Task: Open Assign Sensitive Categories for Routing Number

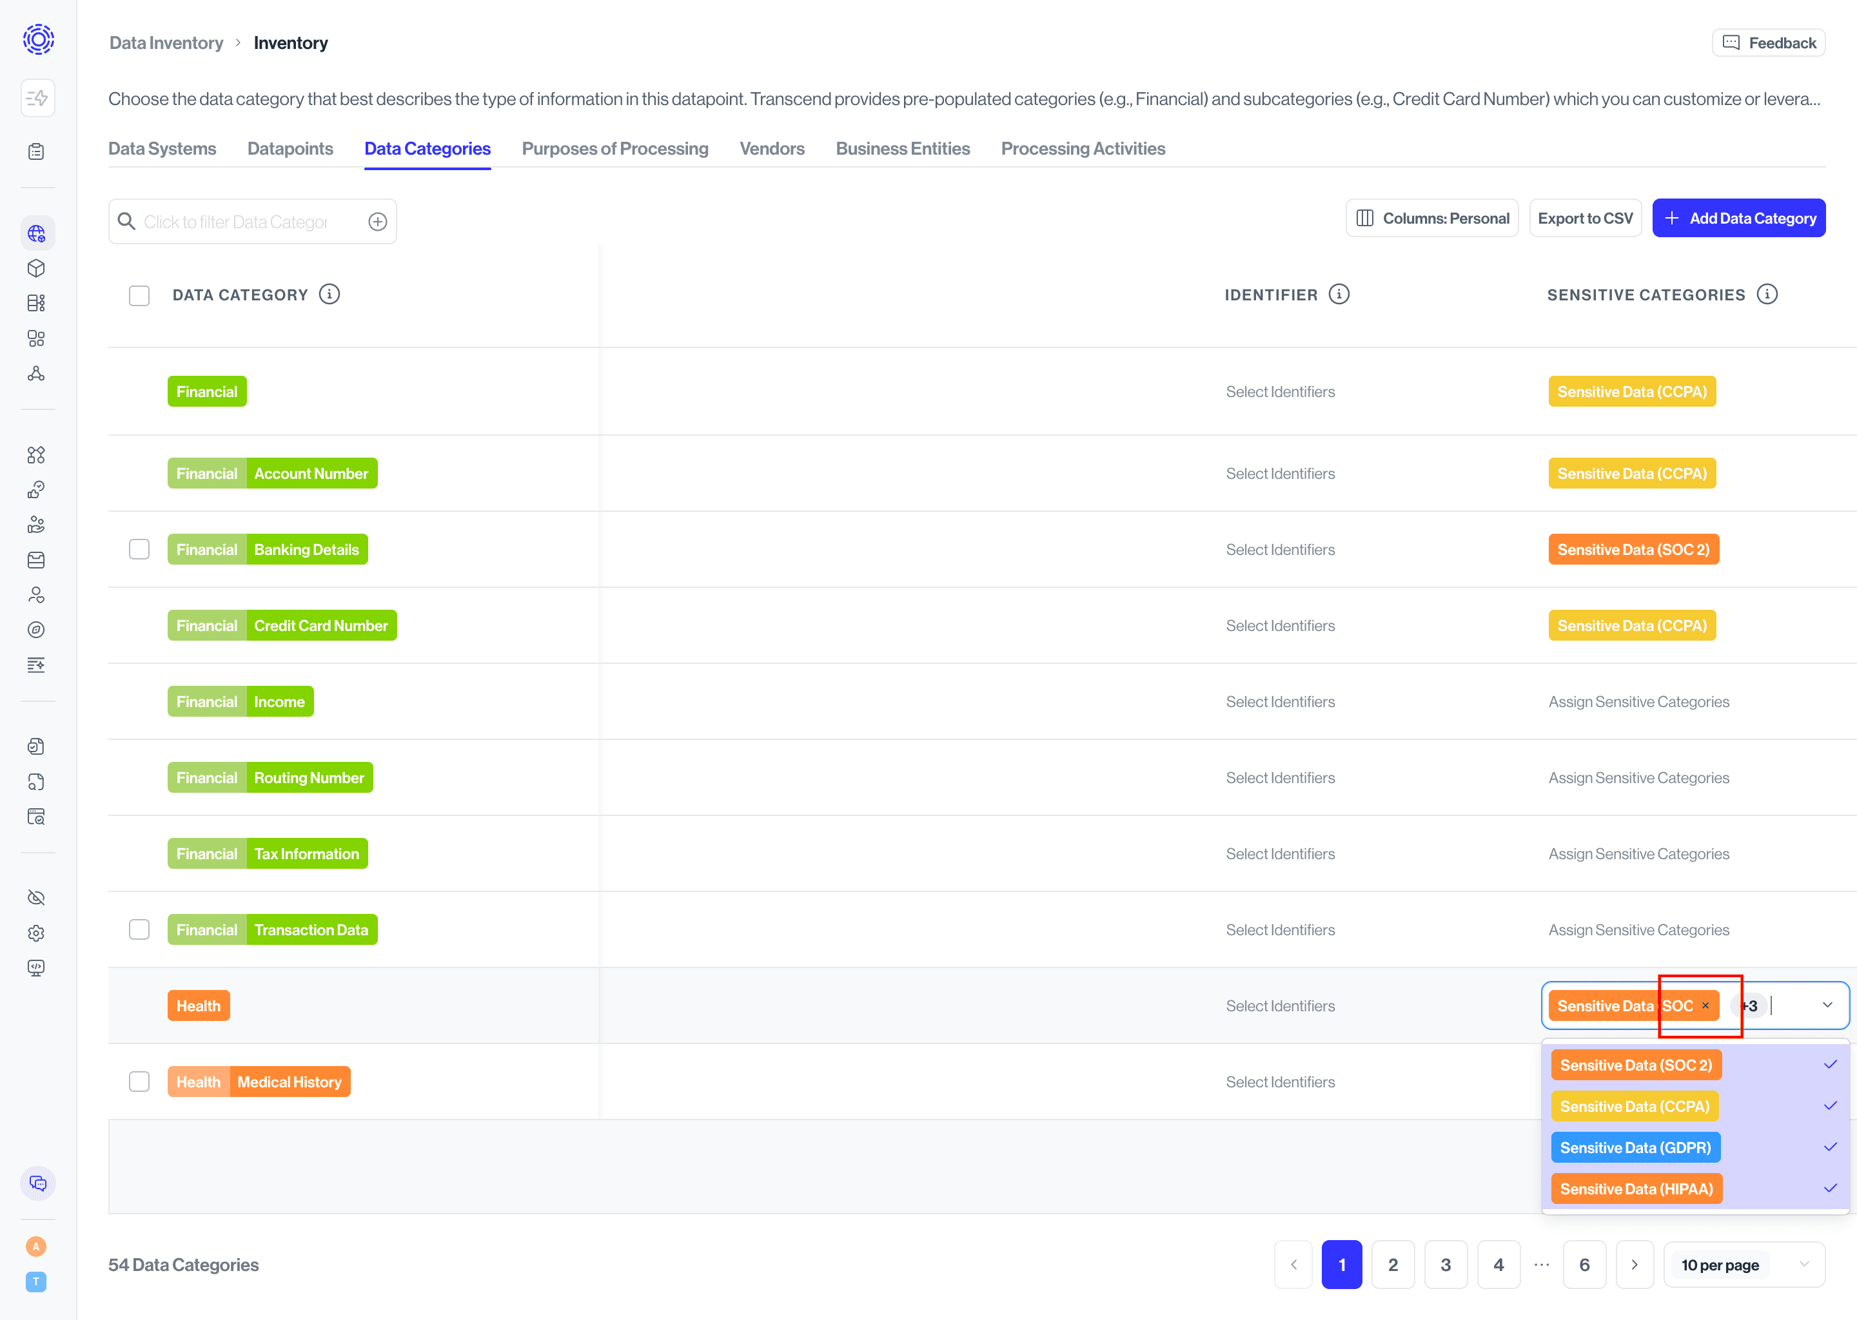Action: tap(1639, 778)
